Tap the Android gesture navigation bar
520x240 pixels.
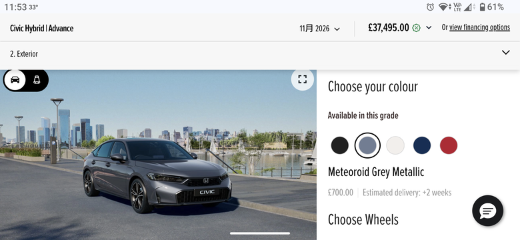(x=260, y=233)
